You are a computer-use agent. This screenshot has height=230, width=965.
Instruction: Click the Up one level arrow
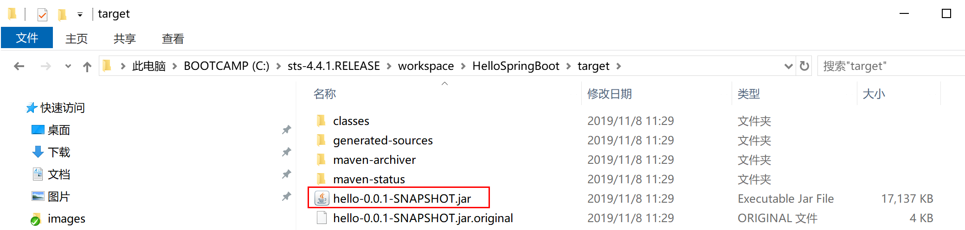click(87, 67)
